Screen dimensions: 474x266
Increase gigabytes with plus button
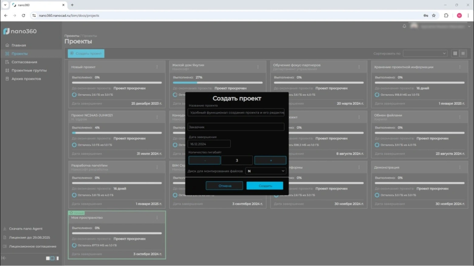point(270,160)
